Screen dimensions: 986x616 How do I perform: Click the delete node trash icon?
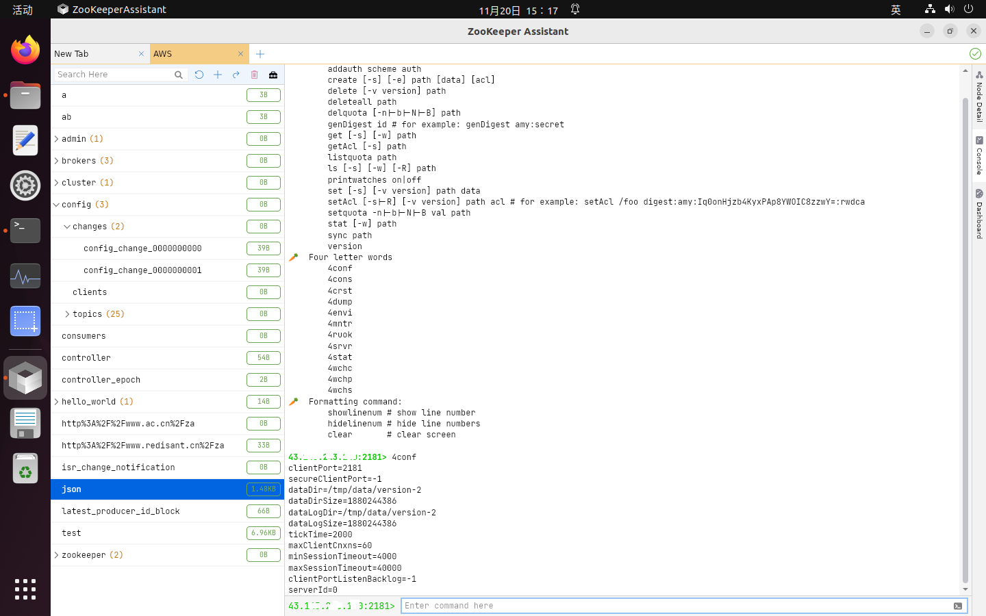(255, 75)
